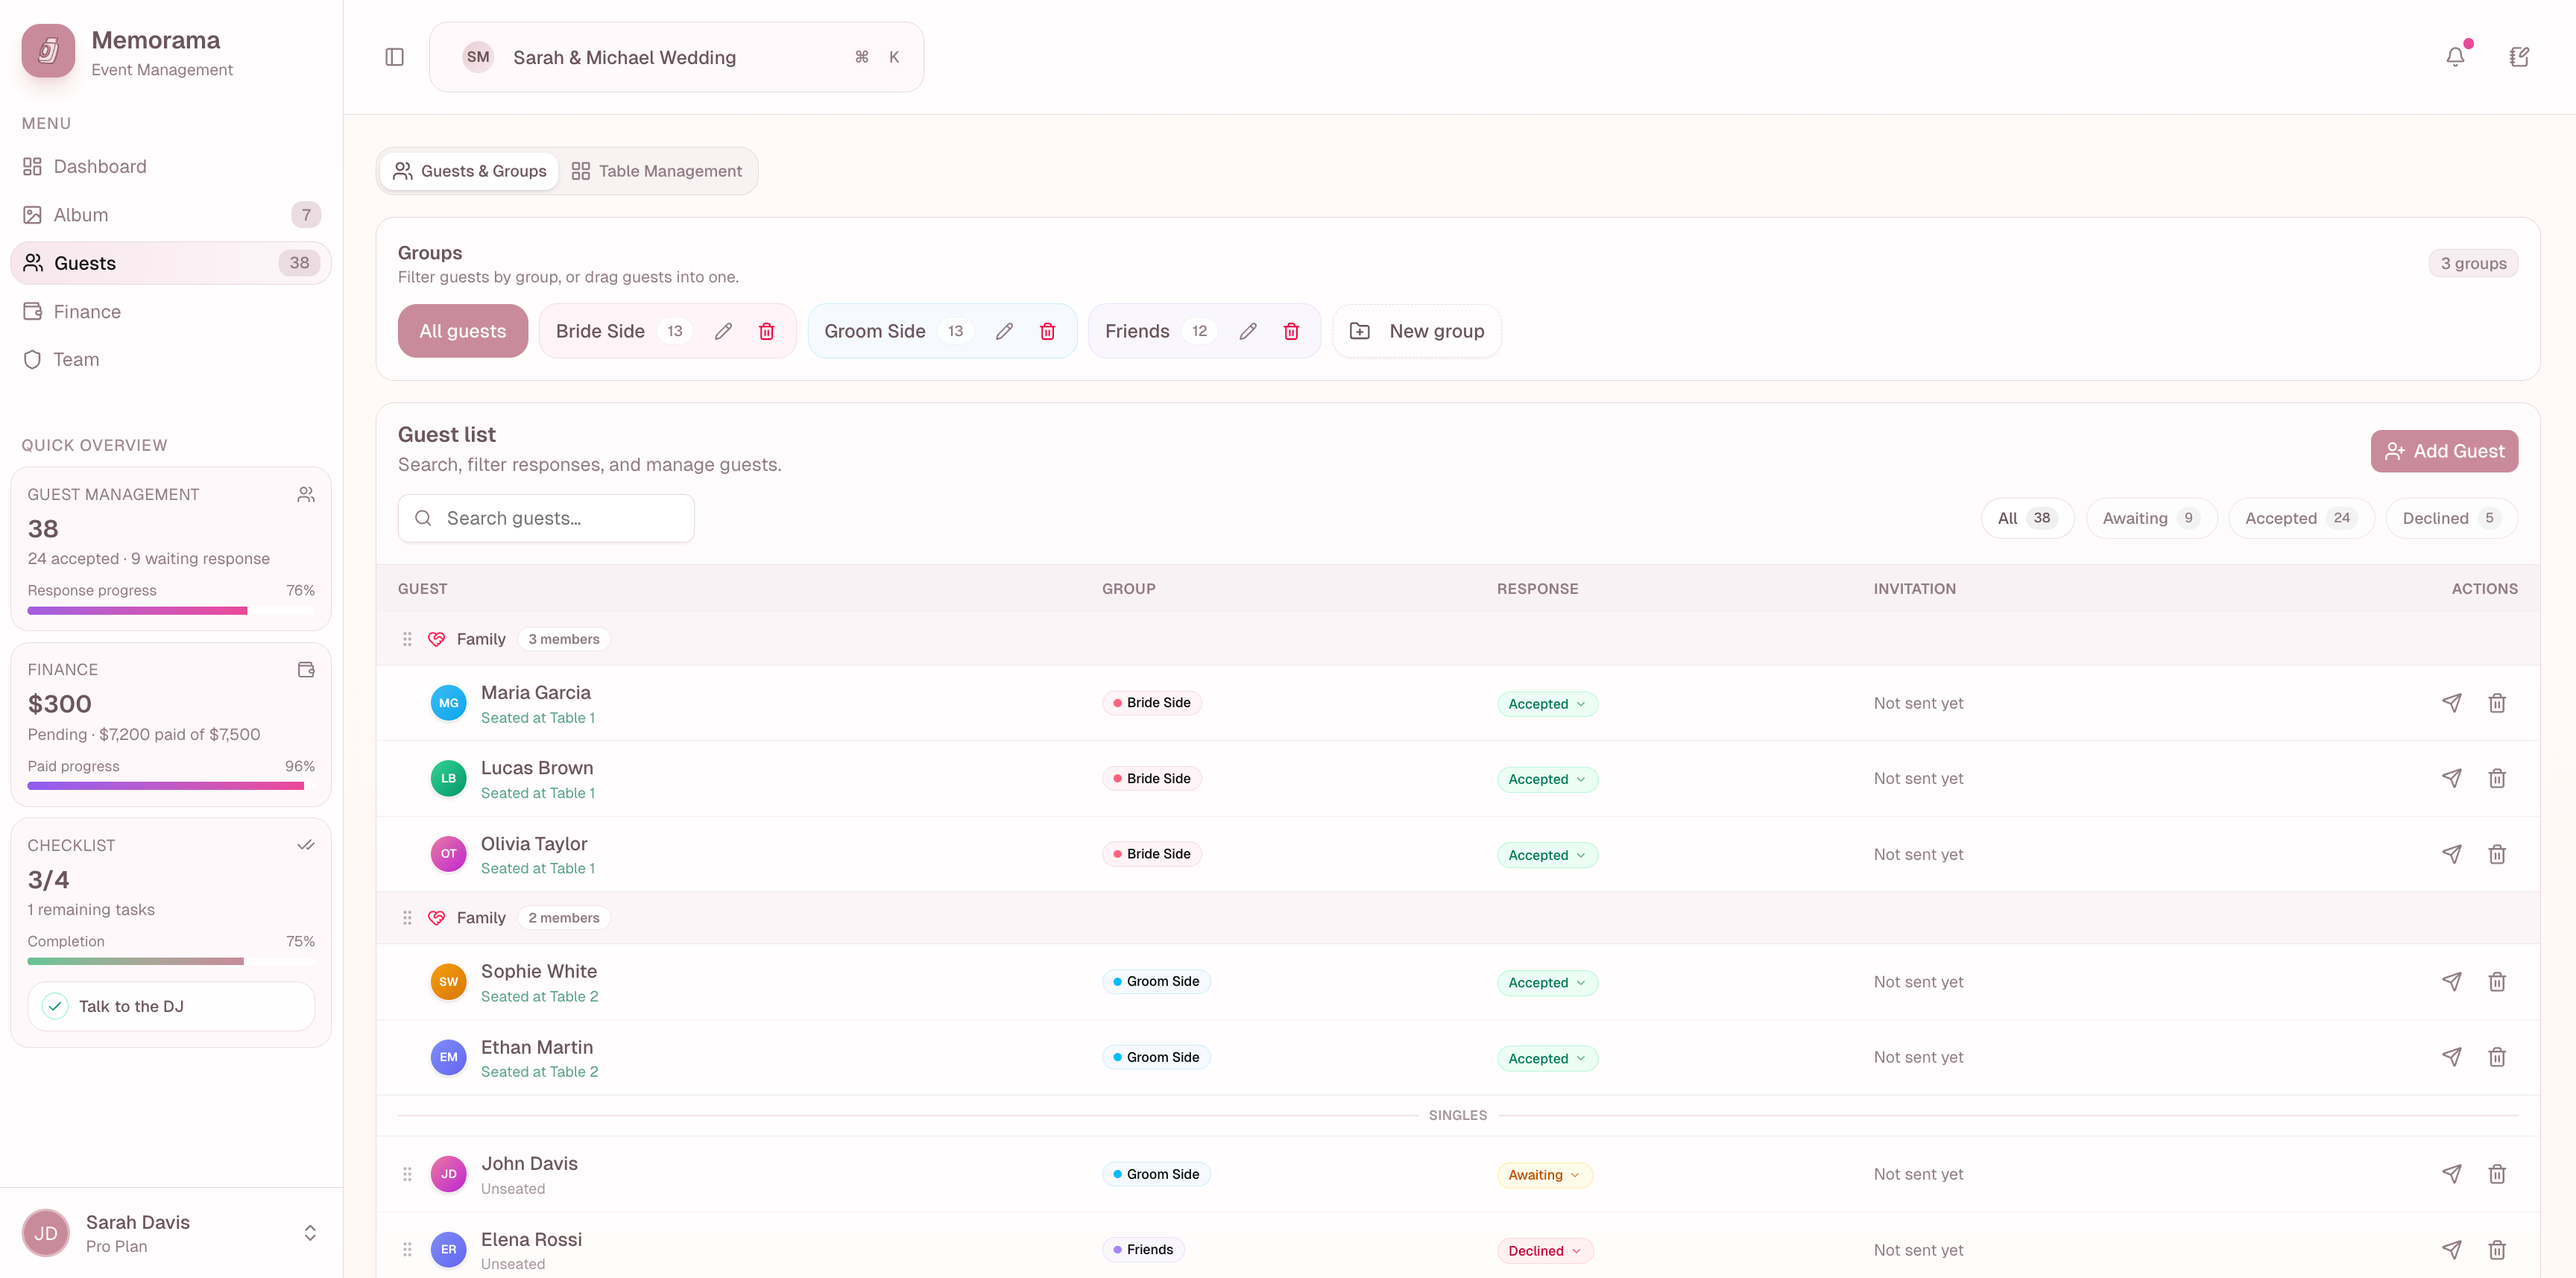The image size is (2576, 1278).
Task: Send invitation to Olivia Taylor
Action: click(x=2451, y=854)
